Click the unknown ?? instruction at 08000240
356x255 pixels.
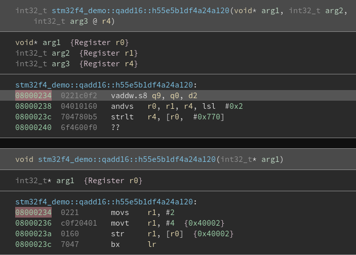coord(115,127)
